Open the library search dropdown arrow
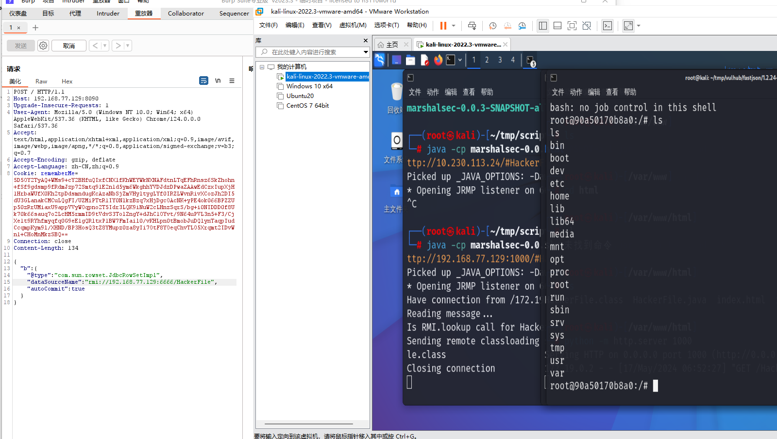Viewport: 777px width, 439px height. pyautogui.click(x=366, y=52)
